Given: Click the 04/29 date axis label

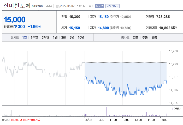Looking at the screenshot, I should pyautogui.click(x=6, y=120).
